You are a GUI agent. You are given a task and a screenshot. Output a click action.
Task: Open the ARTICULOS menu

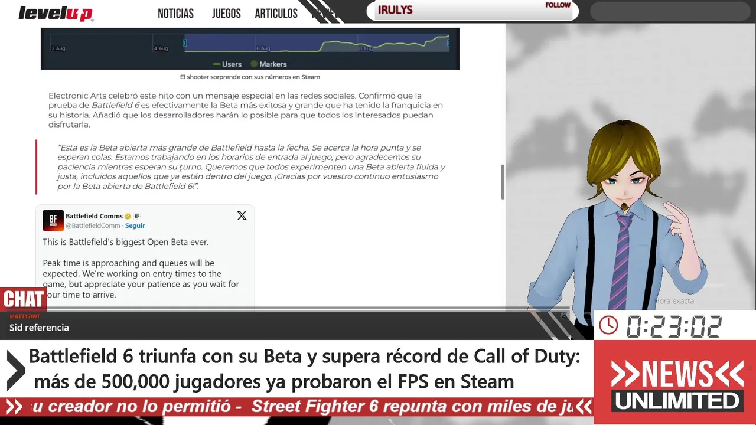point(276,14)
